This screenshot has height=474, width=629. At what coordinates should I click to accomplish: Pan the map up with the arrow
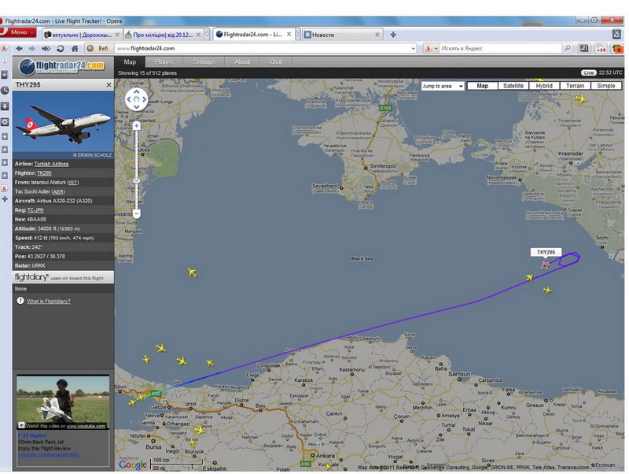tap(136, 92)
